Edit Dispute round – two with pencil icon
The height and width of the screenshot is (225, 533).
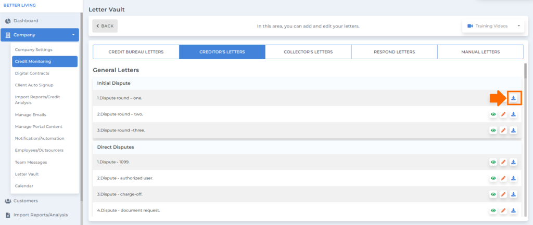pyautogui.click(x=503, y=114)
